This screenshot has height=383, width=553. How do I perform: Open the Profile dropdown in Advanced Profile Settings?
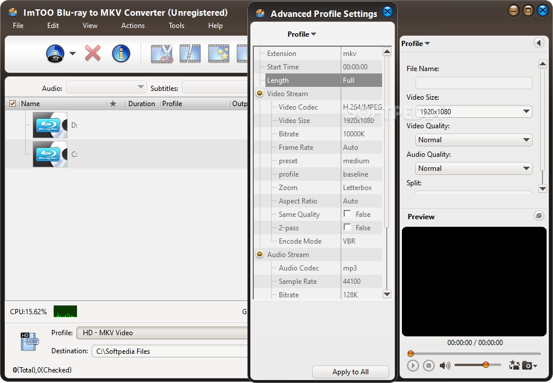tap(302, 34)
